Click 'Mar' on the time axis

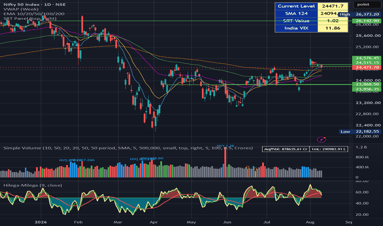coord(118,222)
